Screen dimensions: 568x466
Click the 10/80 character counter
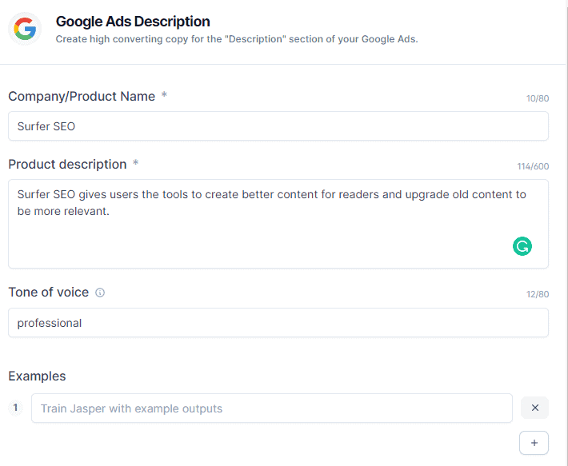(537, 99)
